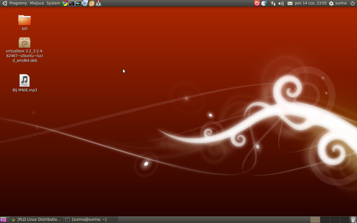The height and width of the screenshot is (223, 357).
Task: Switch to surma@surma terminal window
Action: tap(91, 220)
